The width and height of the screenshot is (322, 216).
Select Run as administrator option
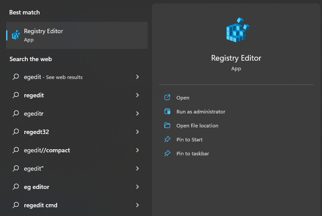click(201, 112)
